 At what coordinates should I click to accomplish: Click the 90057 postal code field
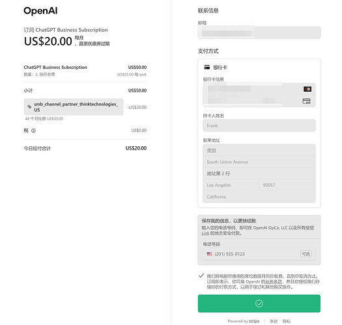click(x=287, y=185)
